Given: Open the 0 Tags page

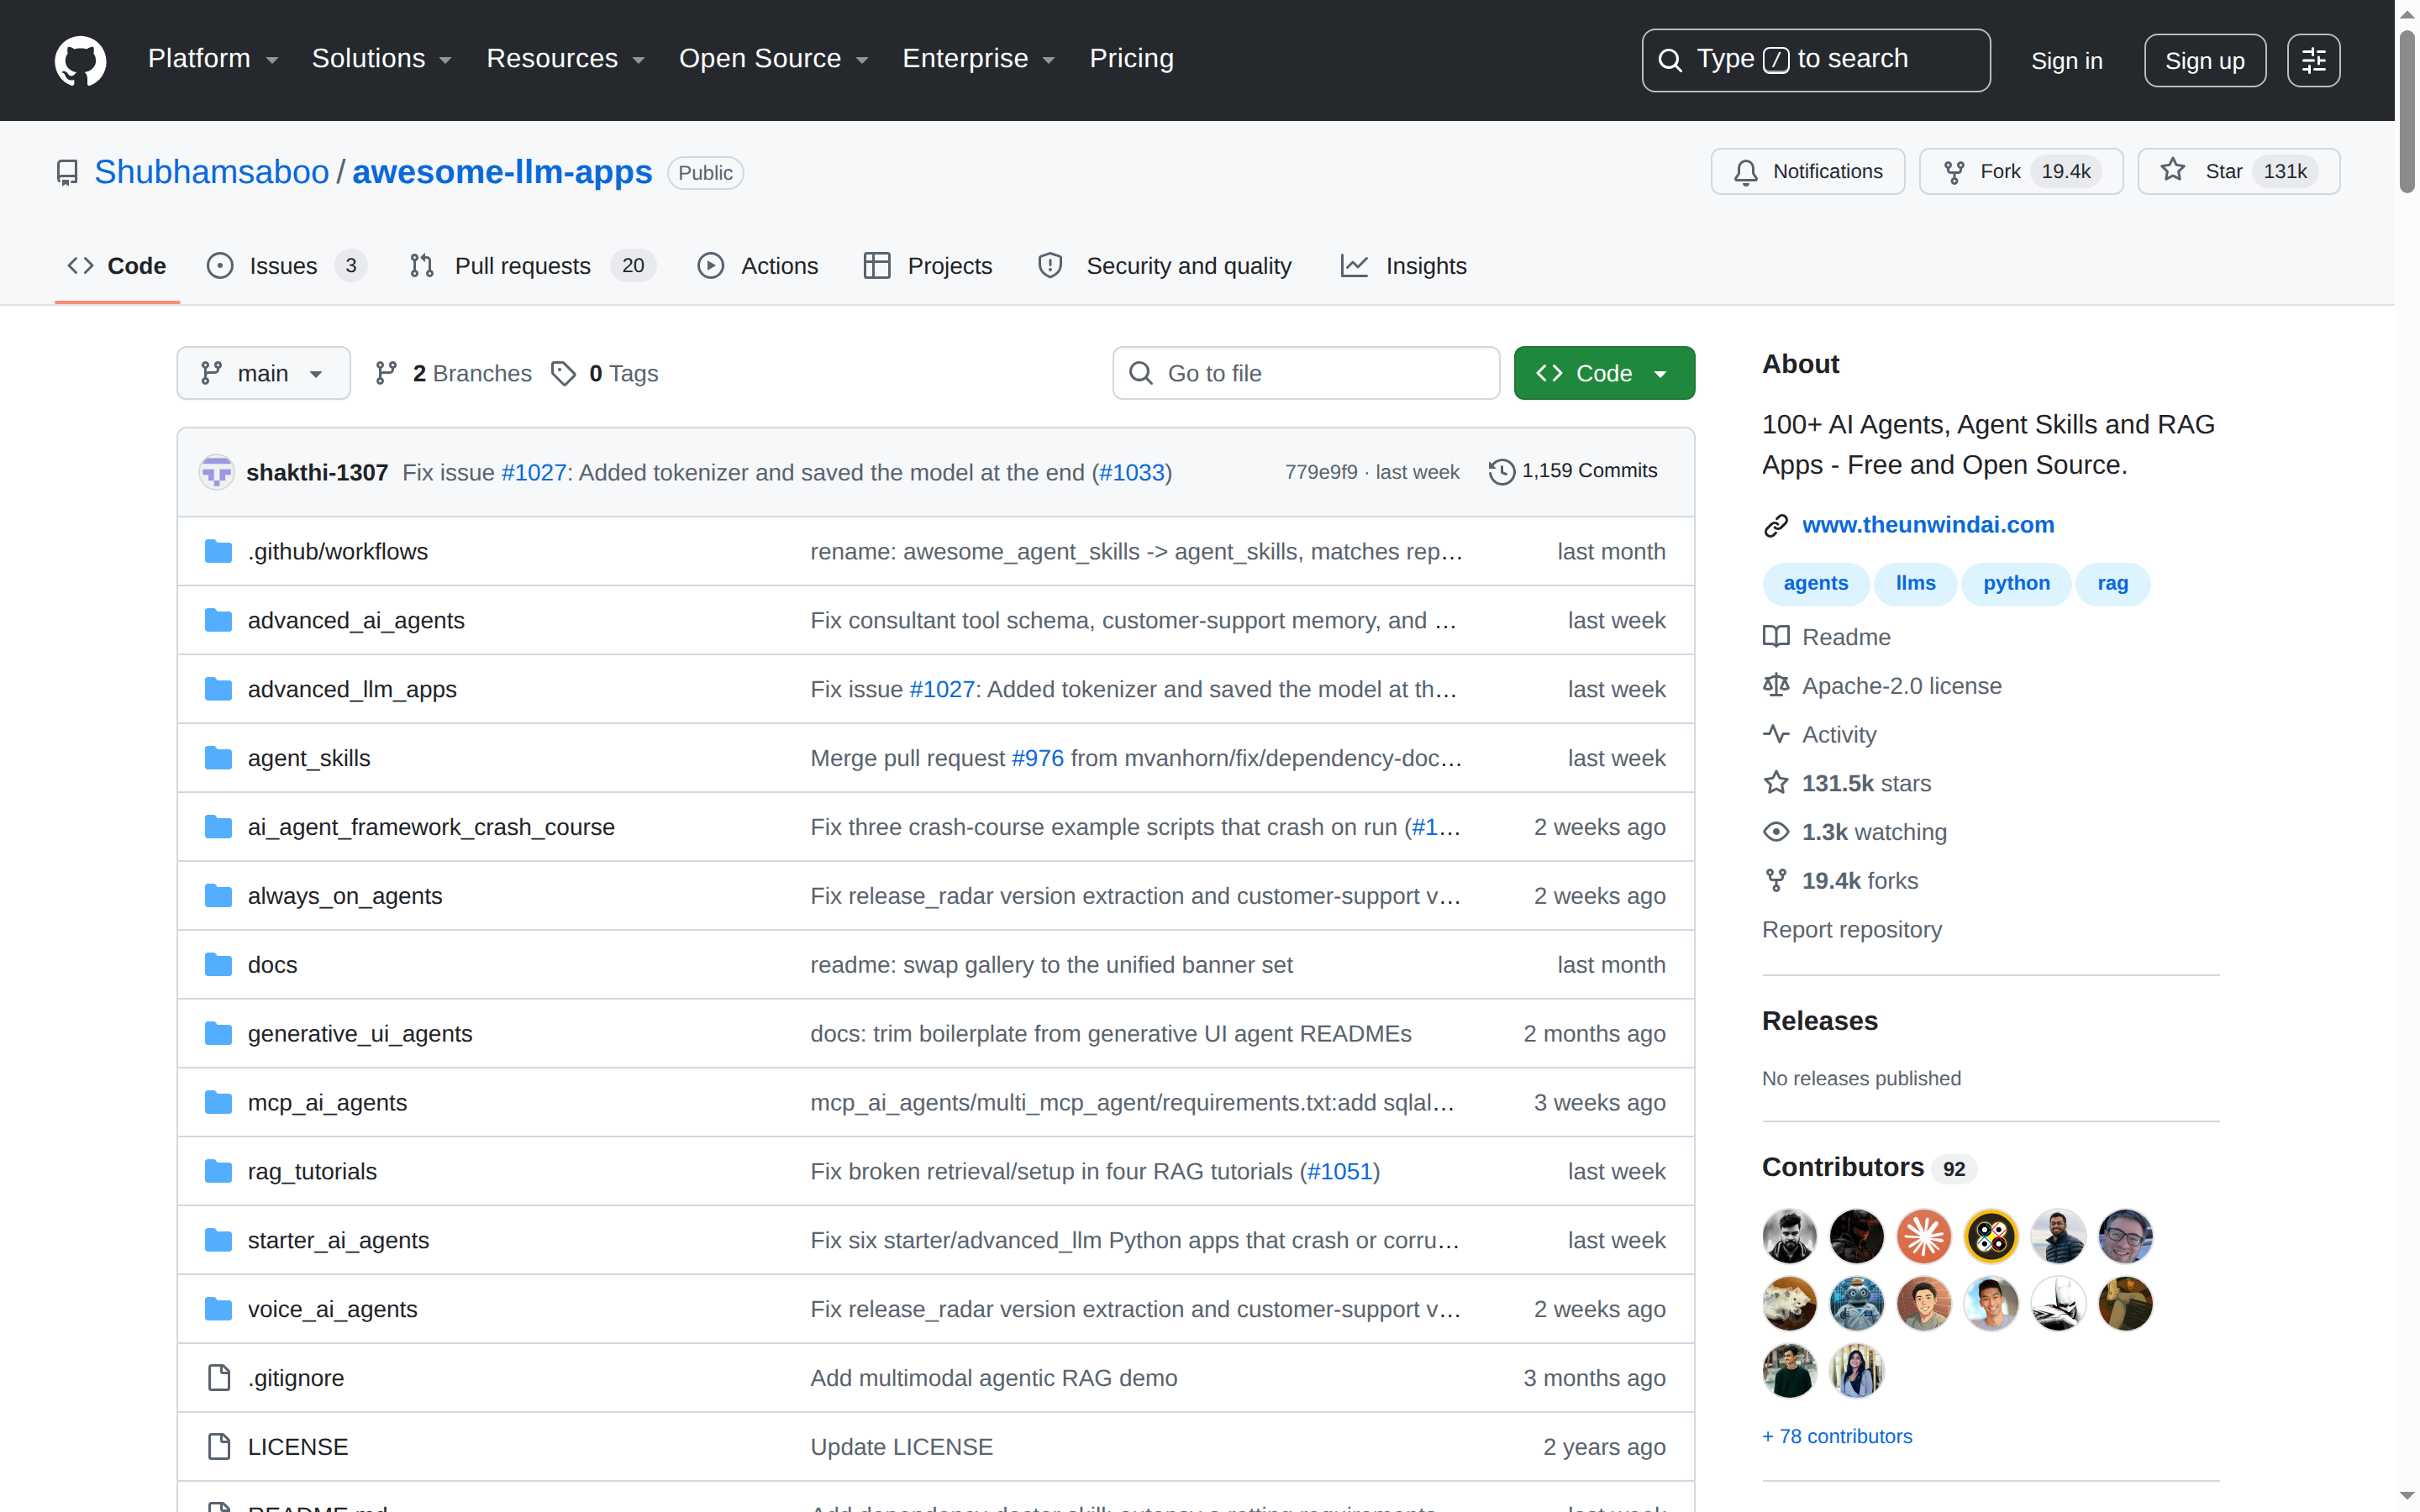Looking at the screenshot, I should pos(605,373).
